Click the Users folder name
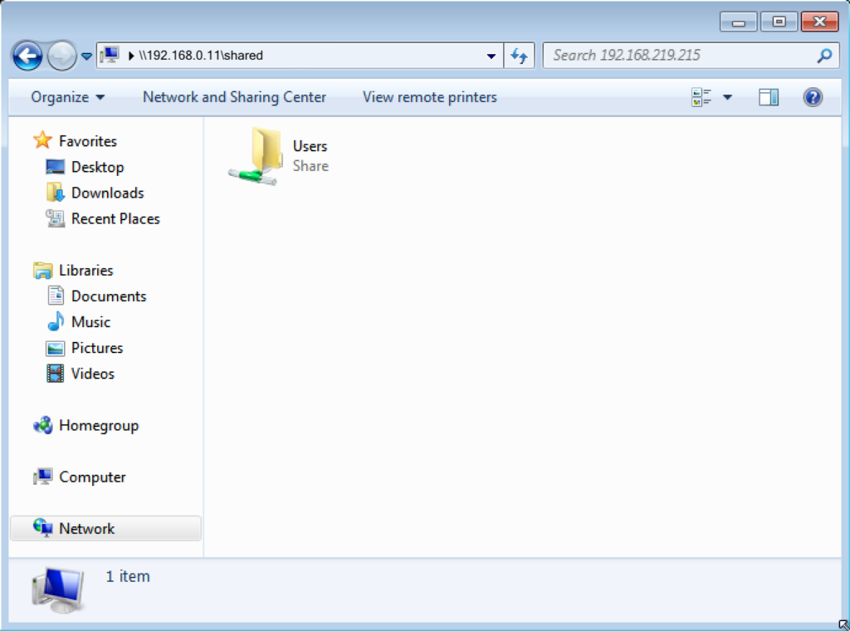This screenshot has width=850, height=631. [310, 146]
